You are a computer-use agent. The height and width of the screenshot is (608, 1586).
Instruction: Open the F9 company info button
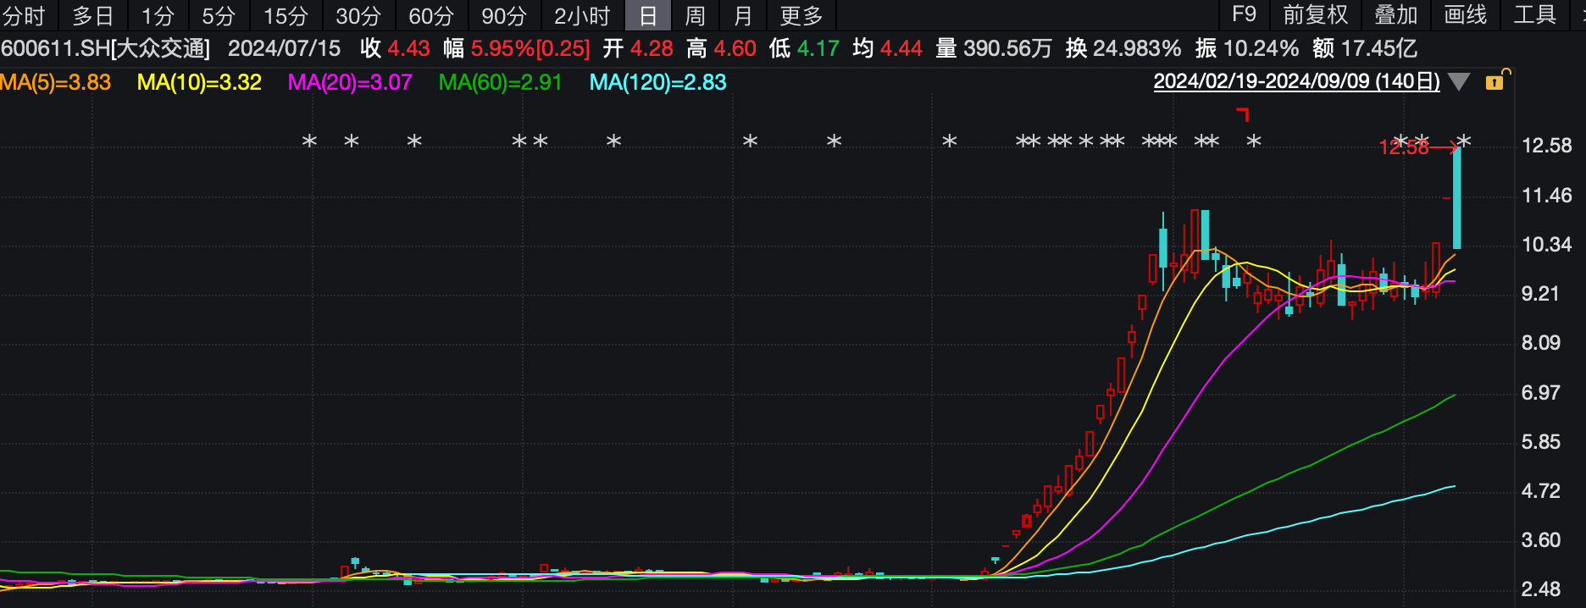point(1244,14)
